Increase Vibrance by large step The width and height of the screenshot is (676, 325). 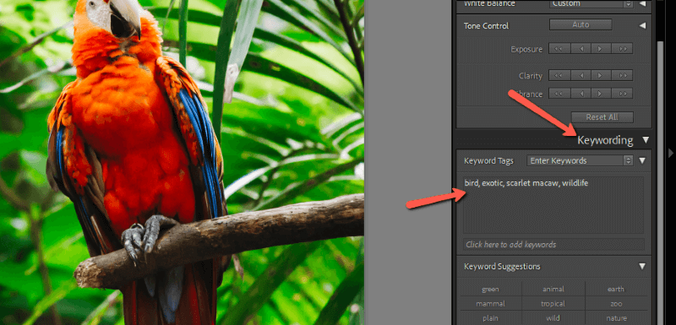(x=622, y=94)
